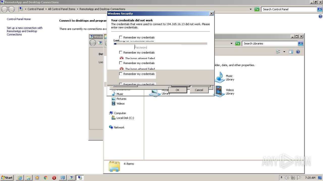Click the Network icon in the navigation pane
323x181 pixels.
tap(111, 127)
